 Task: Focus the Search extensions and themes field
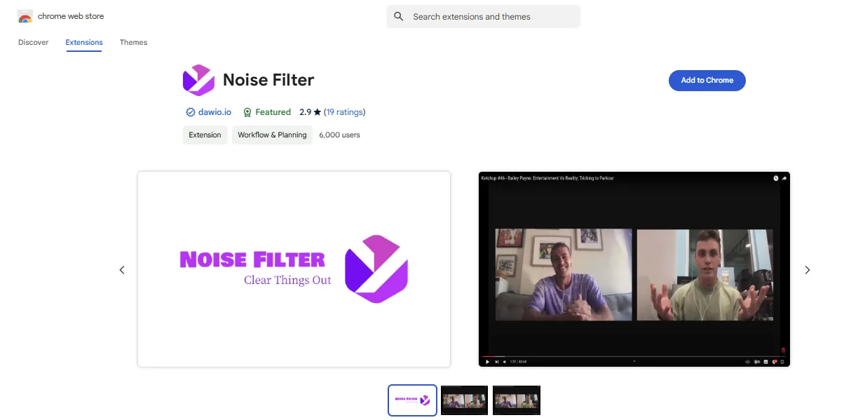click(483, 17)
